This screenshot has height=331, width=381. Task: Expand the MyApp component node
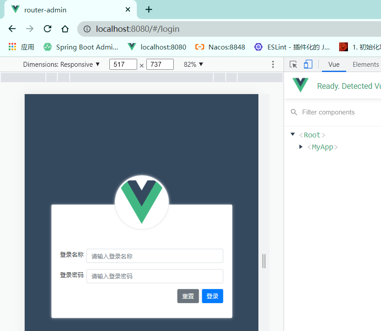coord(301,147)
